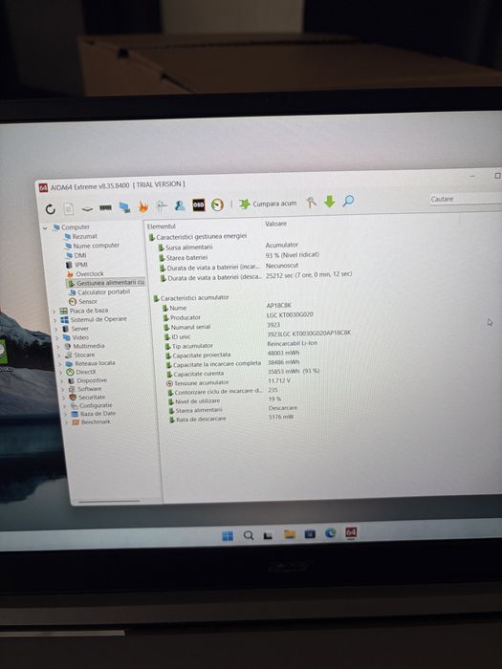
Task: Click the Valoare column header
Action: [x=275, y=224]
